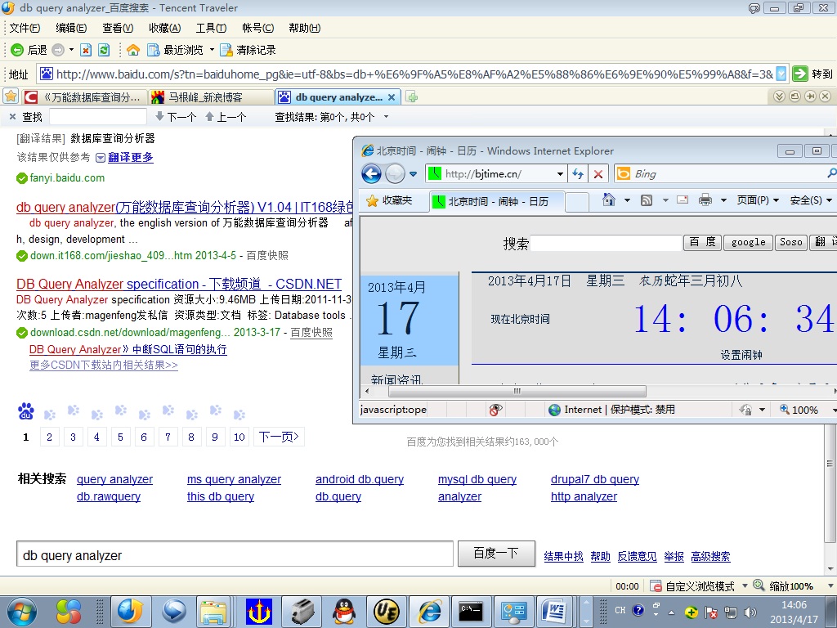
Task: Open the file explorer folder taskbar icon
Action: click(214, 612)
